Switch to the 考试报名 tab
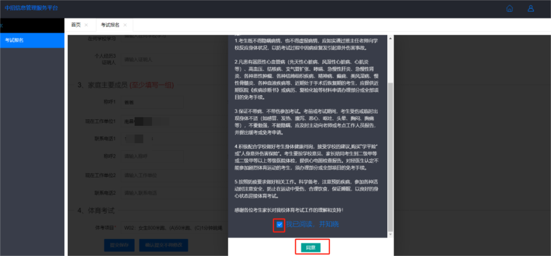 tap(110, 25)
